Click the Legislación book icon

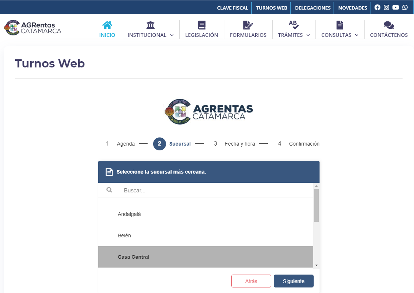click(x=201, y=25)
